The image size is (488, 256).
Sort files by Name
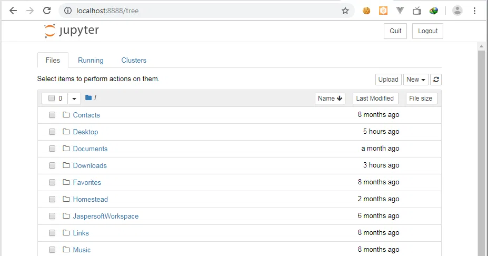(330, 99)
